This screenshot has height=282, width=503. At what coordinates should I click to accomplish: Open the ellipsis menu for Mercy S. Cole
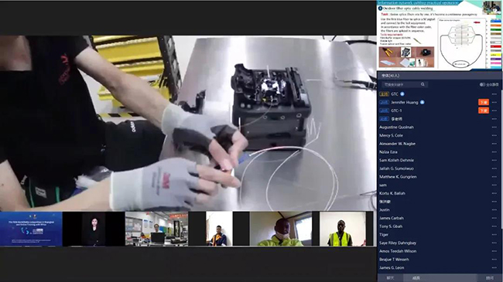[x=494, y=135]
